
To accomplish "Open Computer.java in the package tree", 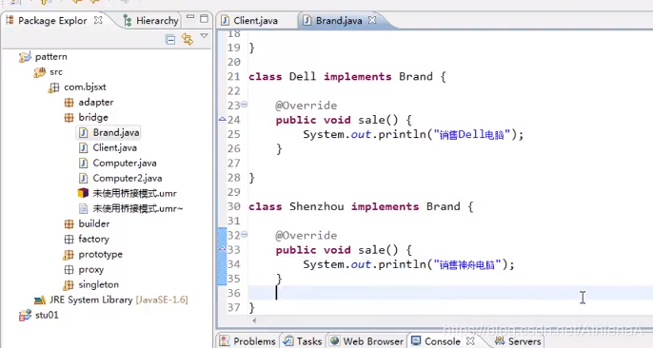I will [x=125, y=163].
